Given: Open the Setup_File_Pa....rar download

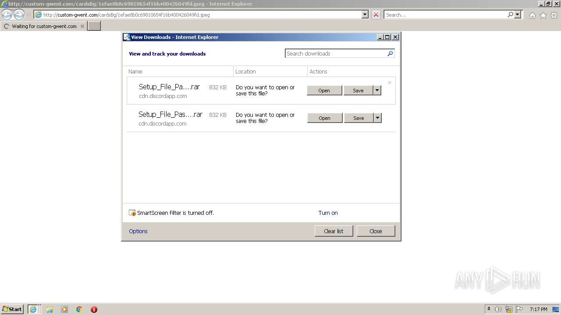Looking at the screenshot, I should [324, 91].
